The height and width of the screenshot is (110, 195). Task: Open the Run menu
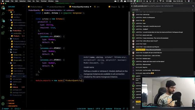click(37, 1)
